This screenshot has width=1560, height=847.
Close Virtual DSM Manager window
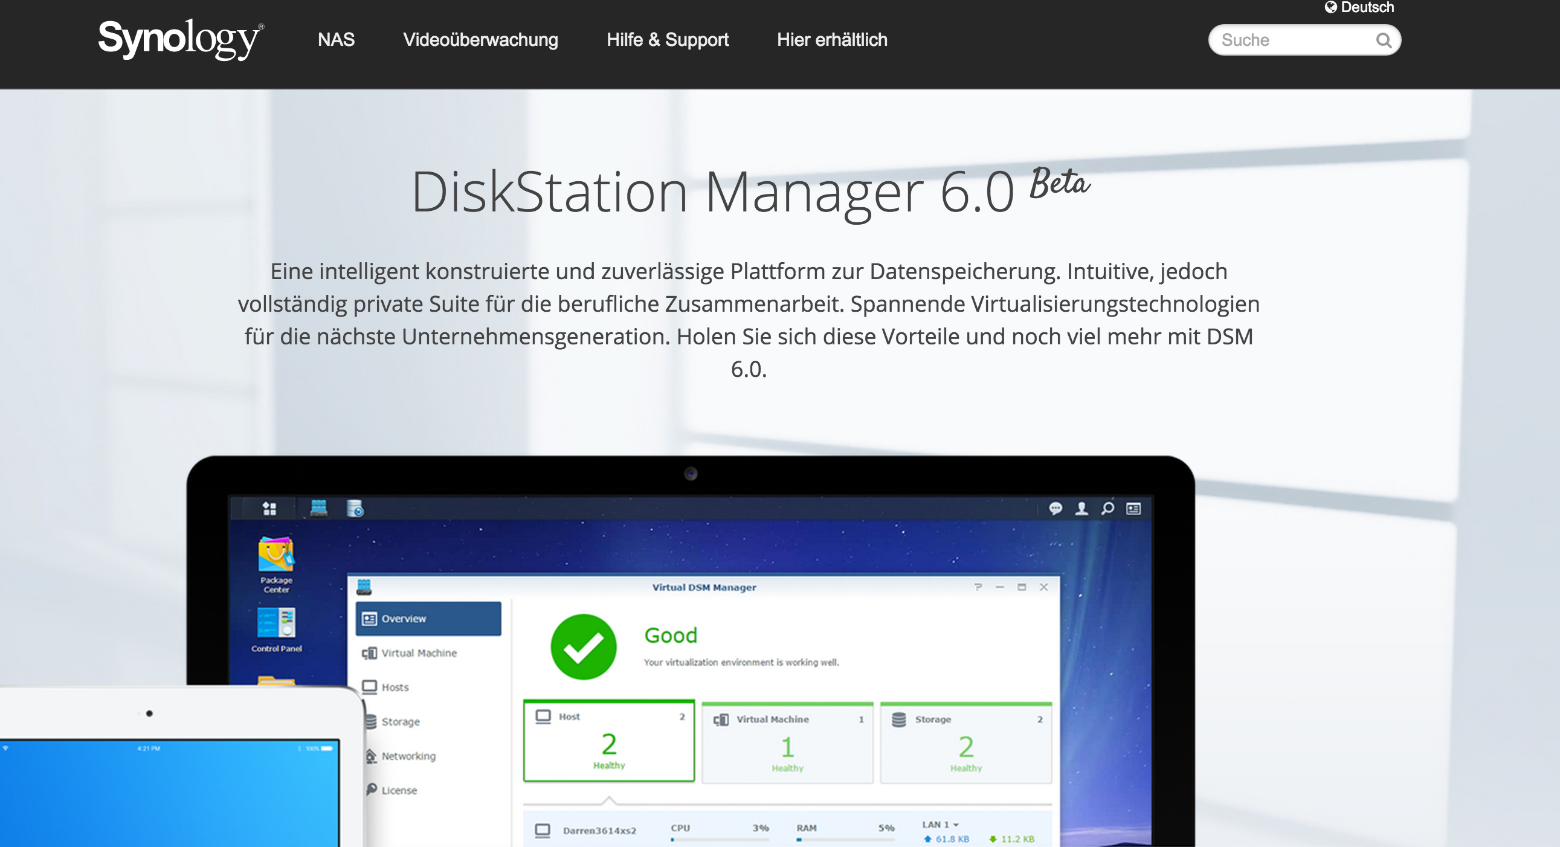pos(1044,587)
